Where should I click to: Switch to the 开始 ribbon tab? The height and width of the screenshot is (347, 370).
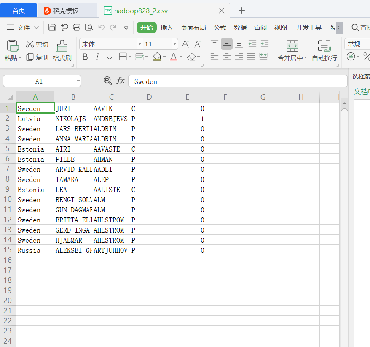(147, 28)
